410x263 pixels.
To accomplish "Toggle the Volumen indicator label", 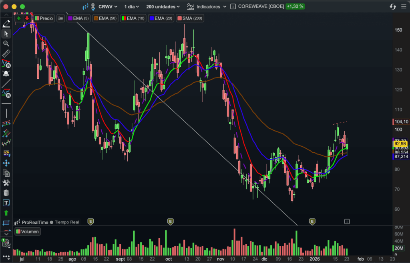I will pyautogui.click(x=28, y=231).
